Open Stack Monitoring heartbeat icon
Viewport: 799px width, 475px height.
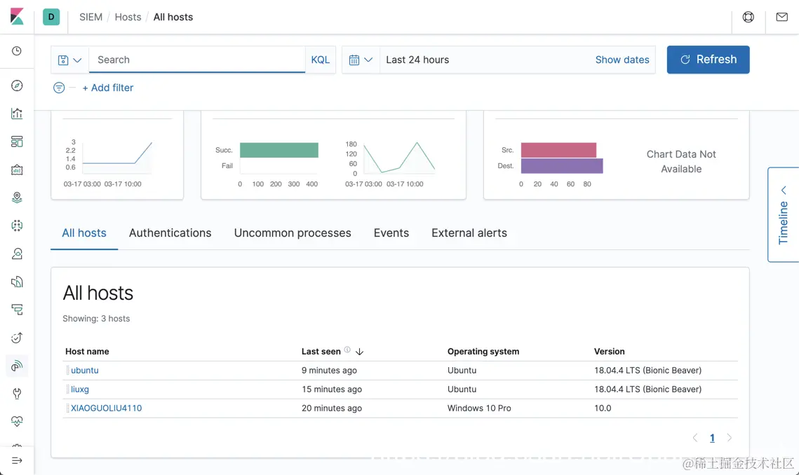(17, 422)
